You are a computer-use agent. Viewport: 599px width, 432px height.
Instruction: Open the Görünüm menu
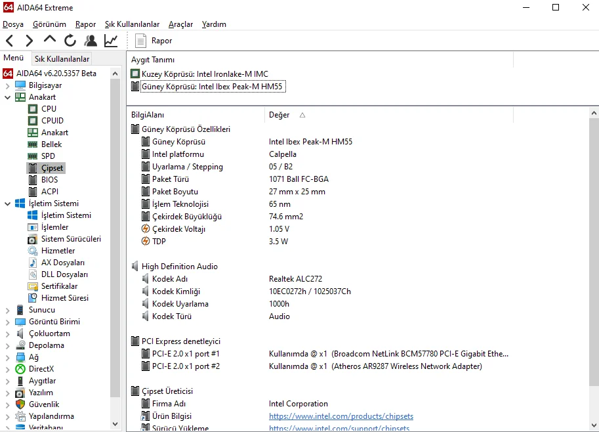click(x=49, y=24)
